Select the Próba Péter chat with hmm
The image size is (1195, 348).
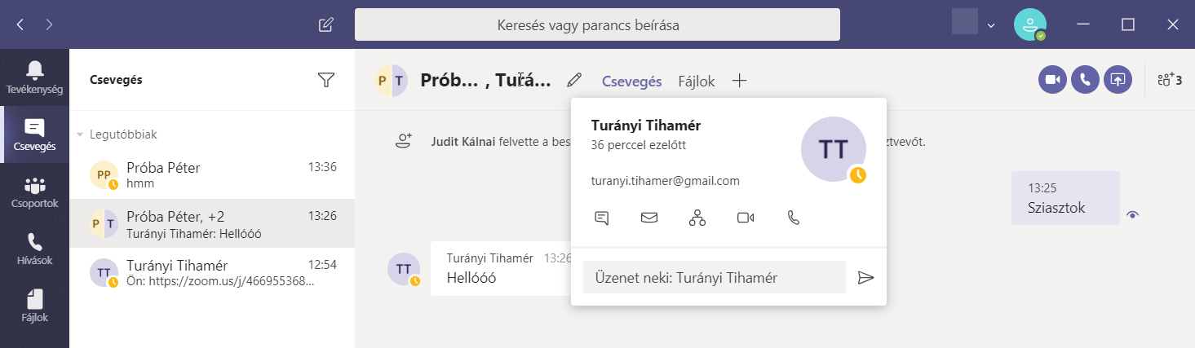pos(212,174)
